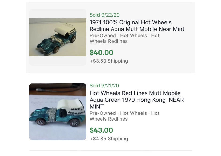Click the +$4.85 Shipping text

pyautogui.click(x=109, y=138)
